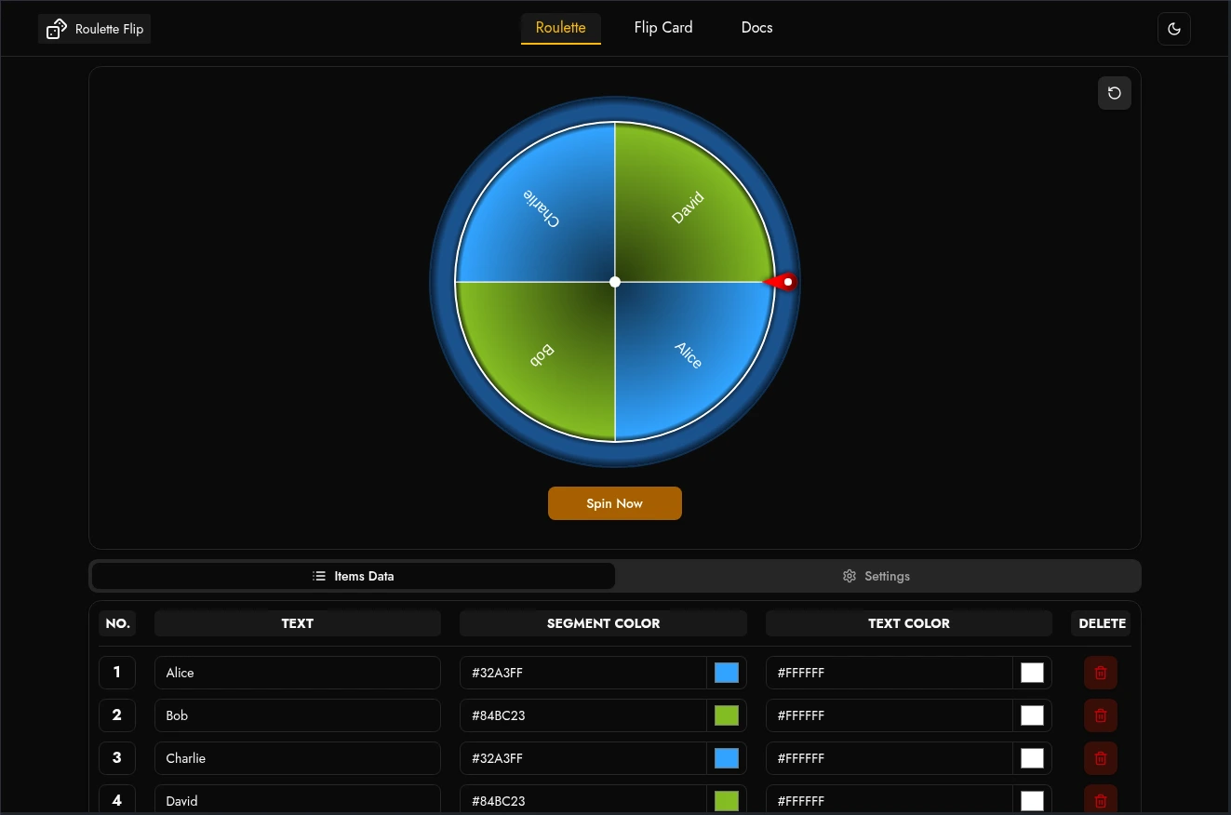1231x815 pixels.
Task: Click the red pointer pin on the wheel
Action: (782, 282)
